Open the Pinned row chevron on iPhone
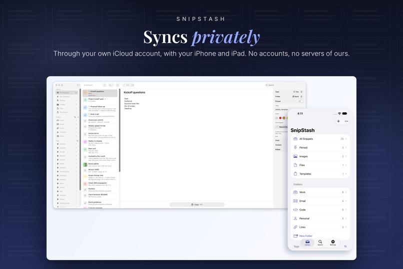The width and height of the screenshot is (403, 269). point(346,147)
